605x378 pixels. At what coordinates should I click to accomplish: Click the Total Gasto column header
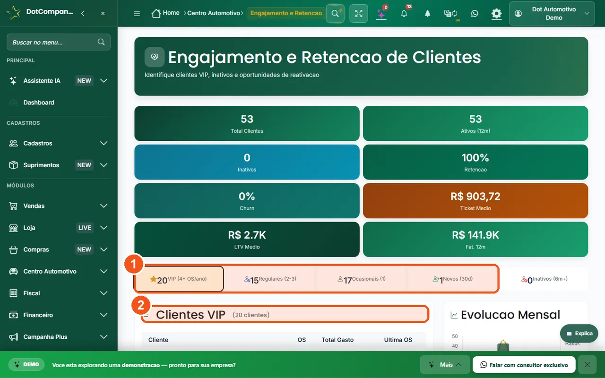tap(337, 340)
